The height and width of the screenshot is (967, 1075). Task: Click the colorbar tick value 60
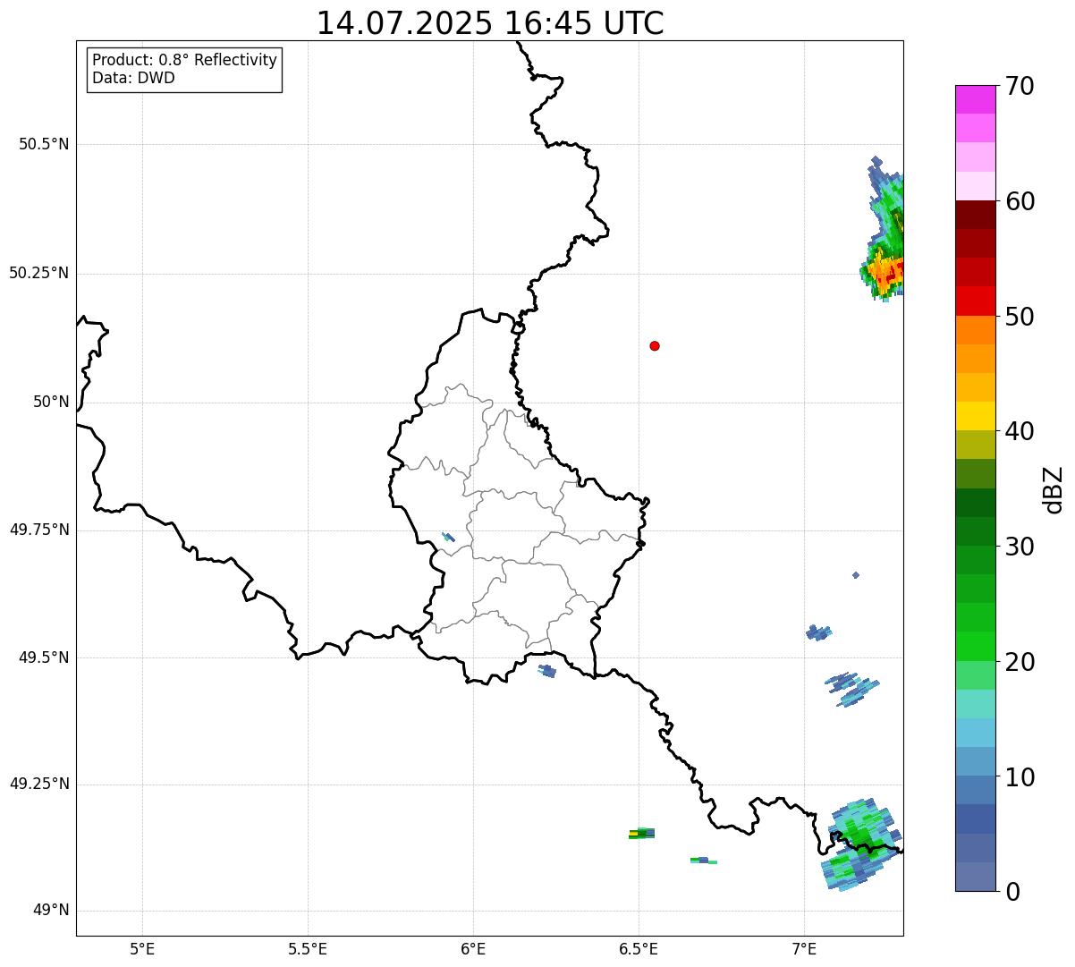[x=1020, y=201]
